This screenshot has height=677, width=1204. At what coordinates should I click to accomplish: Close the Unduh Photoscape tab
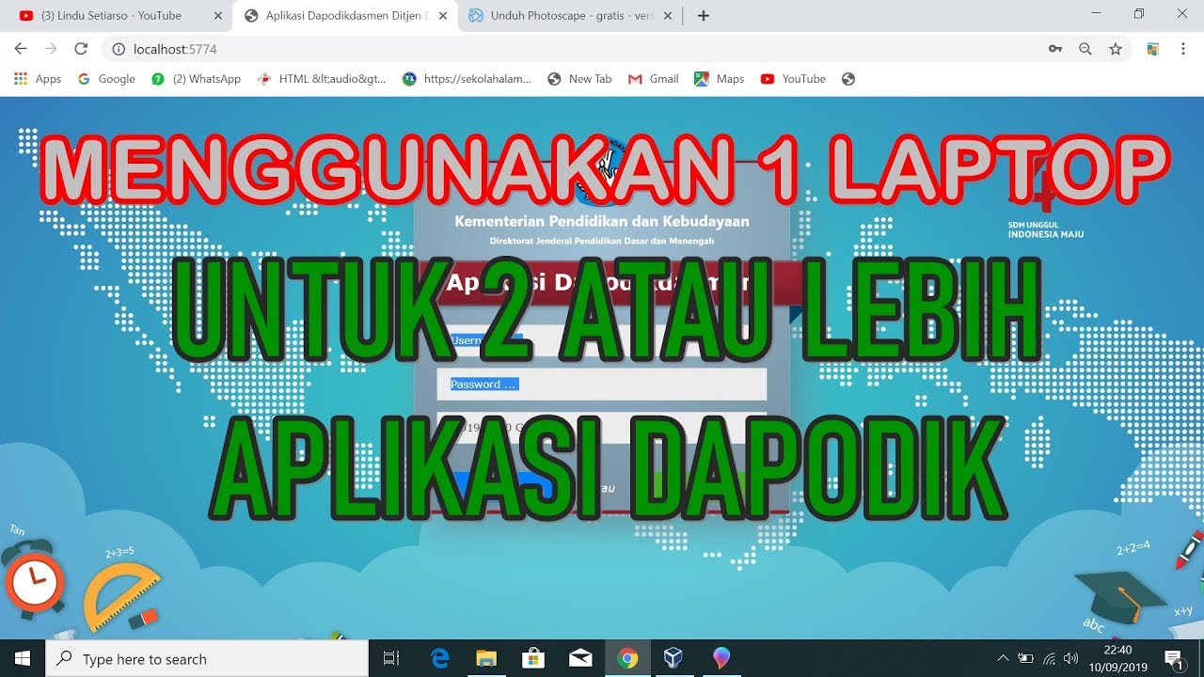(x=668, y=15)
